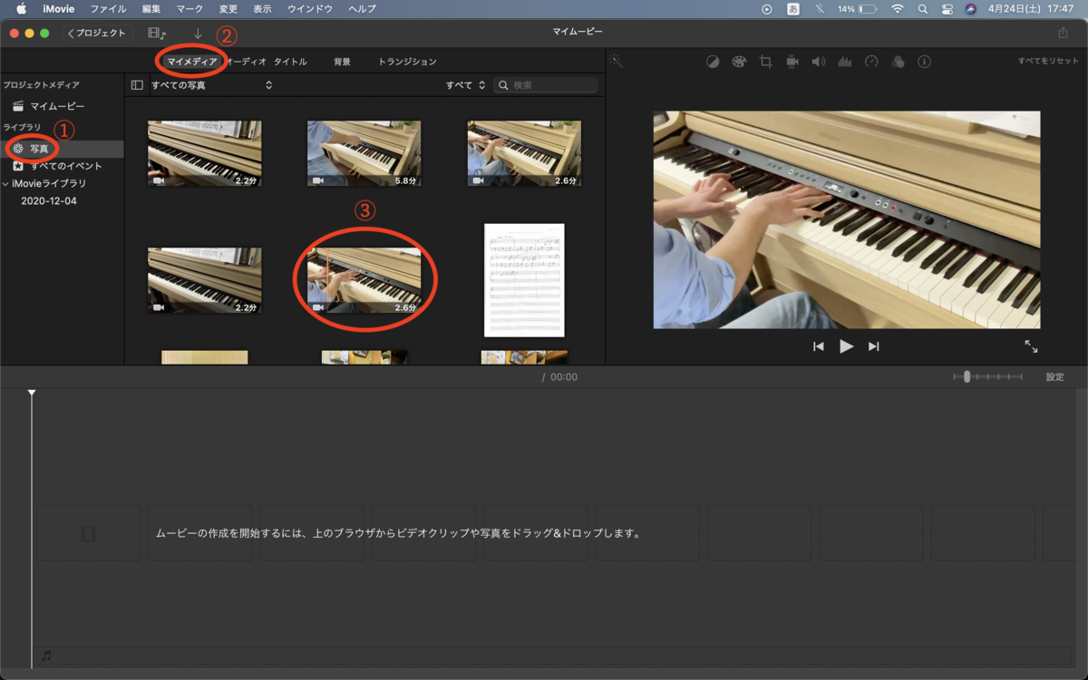Click the timeline playhead marker
Screen dimensions: 1088x680
coord(32,393)
